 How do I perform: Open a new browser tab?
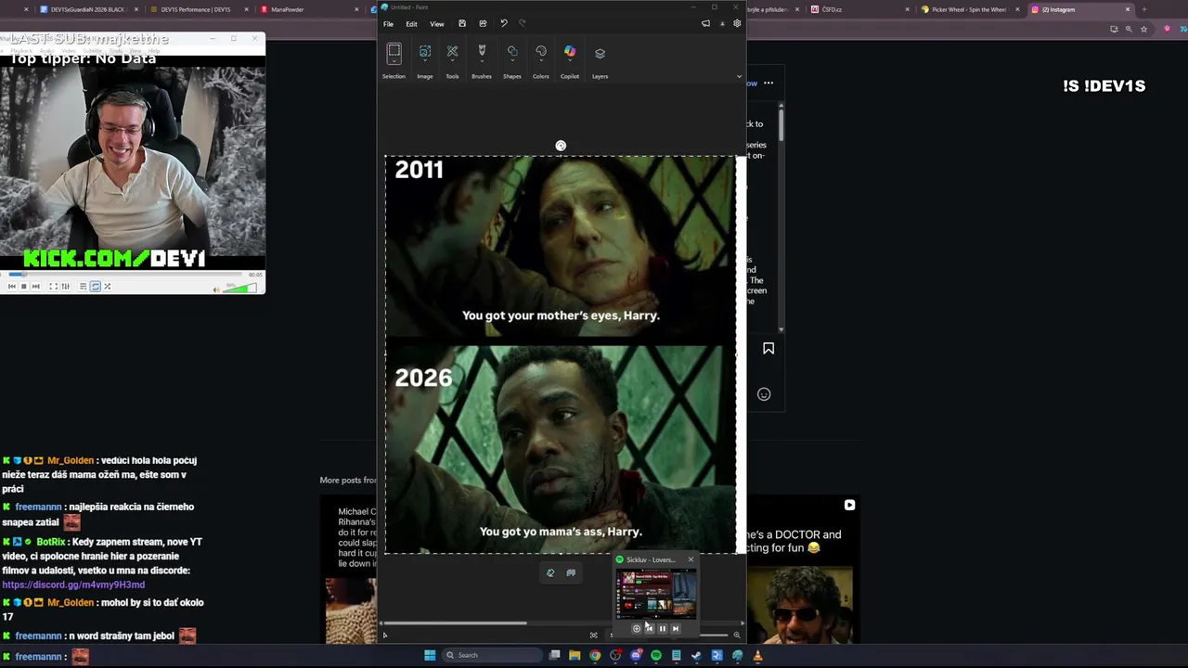tap(1143, 9)
